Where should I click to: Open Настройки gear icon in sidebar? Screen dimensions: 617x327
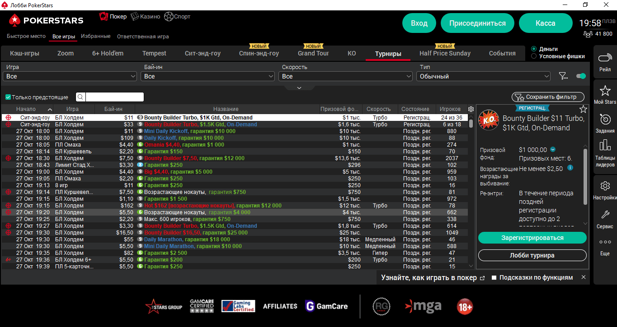pos(605,186)
